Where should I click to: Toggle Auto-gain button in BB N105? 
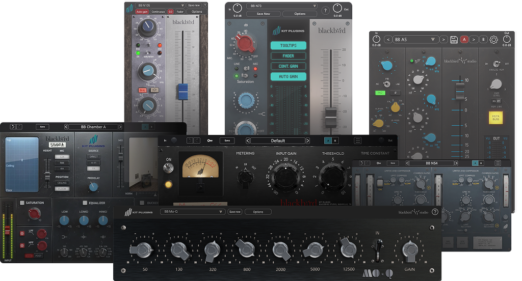click(x=142, y=12)
